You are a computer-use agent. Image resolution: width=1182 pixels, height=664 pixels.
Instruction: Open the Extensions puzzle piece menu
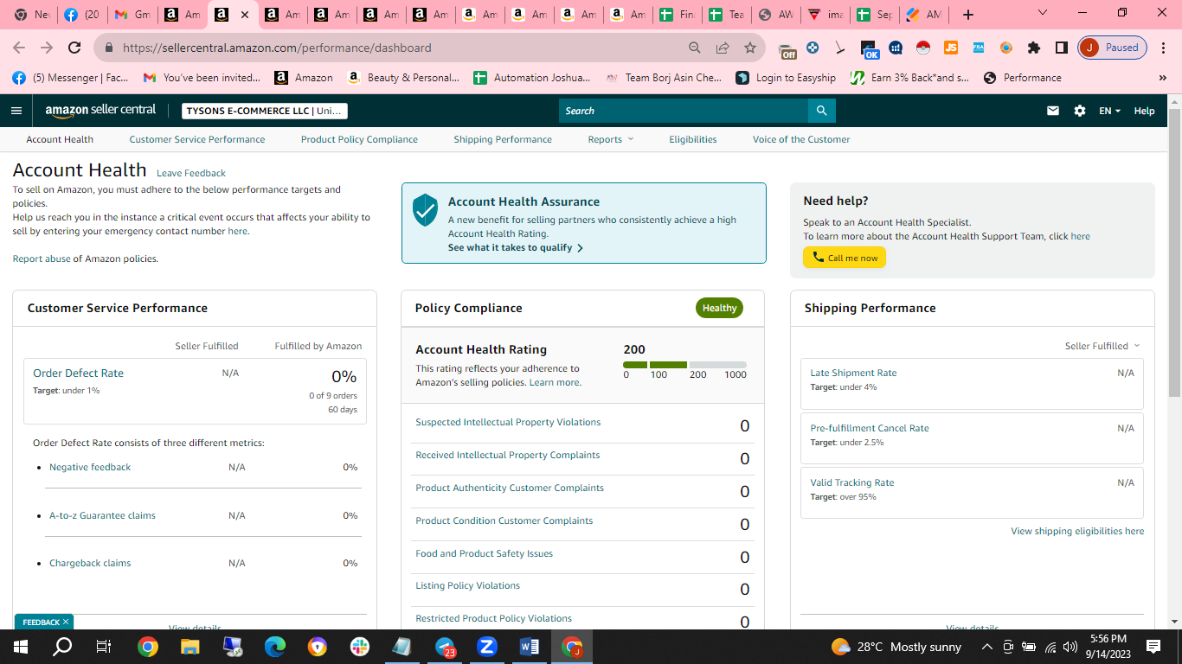click(x=1034, y=48)
